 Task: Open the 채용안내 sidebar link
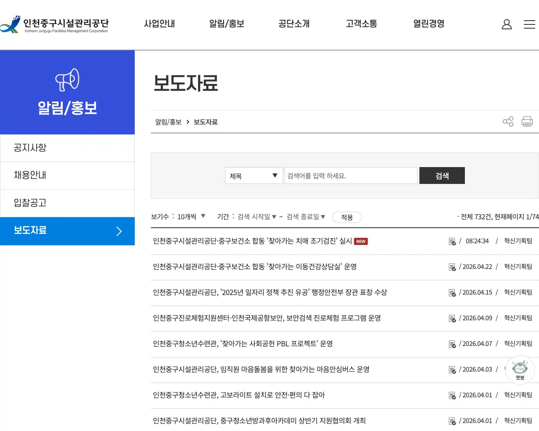coord(29,175)
